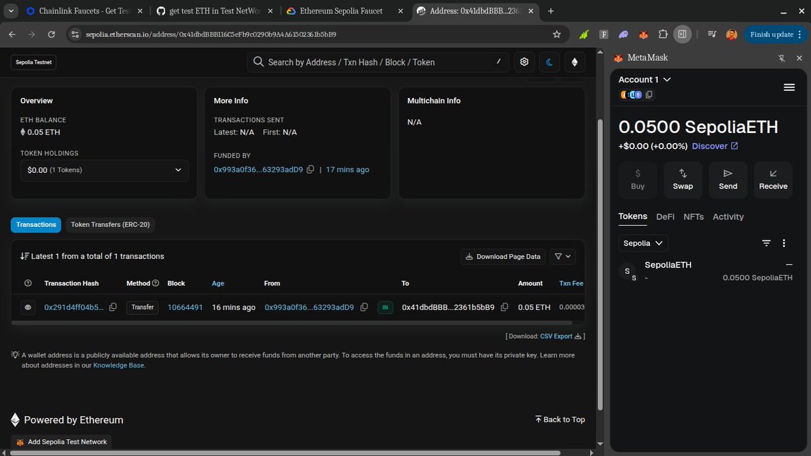Switch to Token Transfers (ERC-20) tab
Screen dimensions: 811x456
[110, 225]
